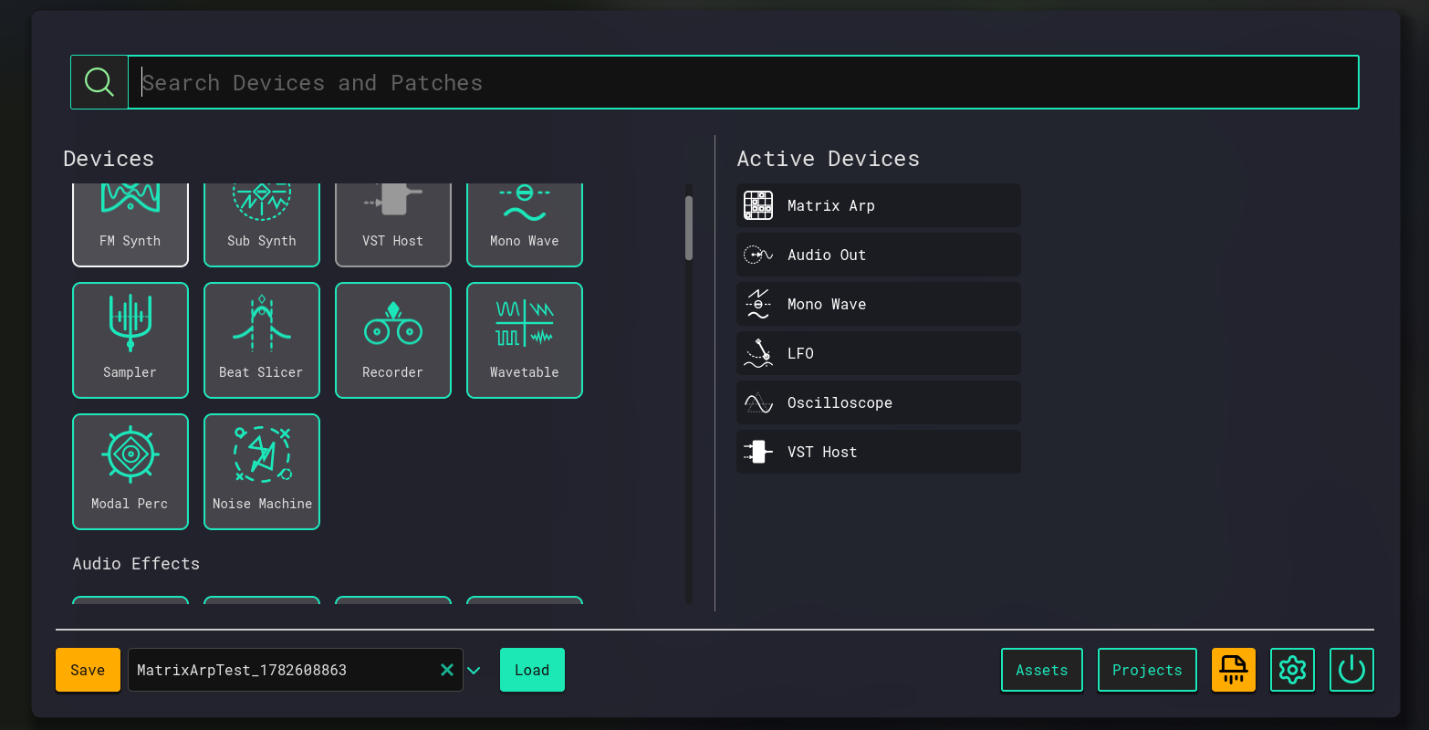Add the Sampler device
This screenshot has width=1429, height=730.
pyautogui.click(x=130, y=340)
